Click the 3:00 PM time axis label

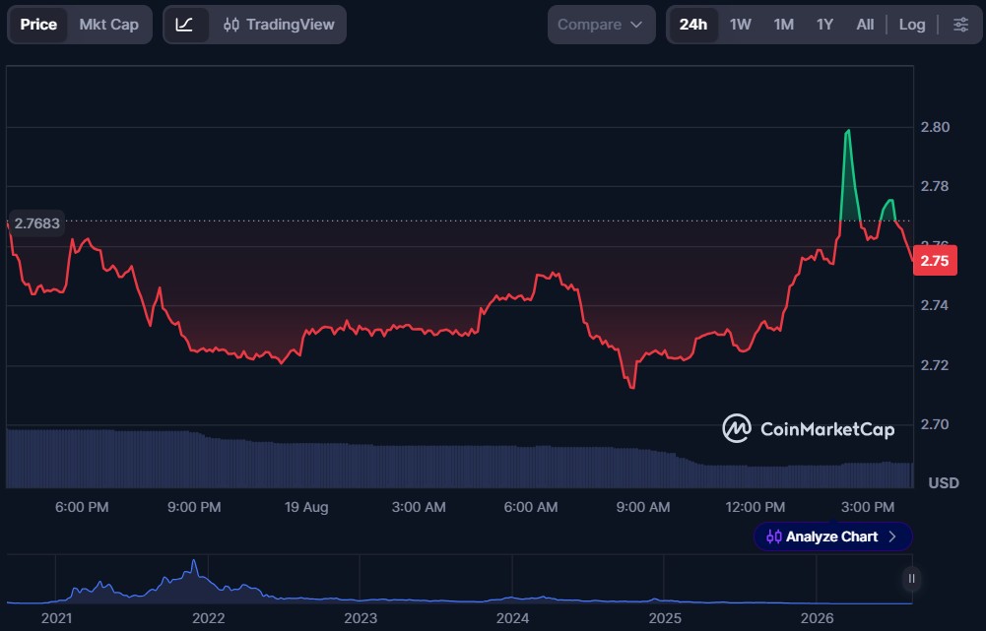[868, 507]
